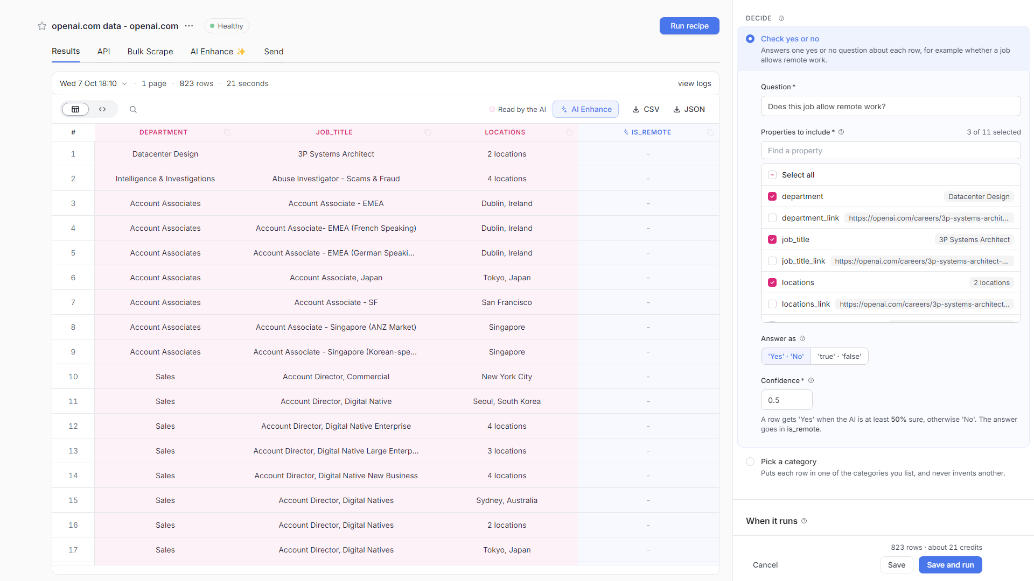Click the AI Enhance toolbar button
1034x581 pixels.
586,109
